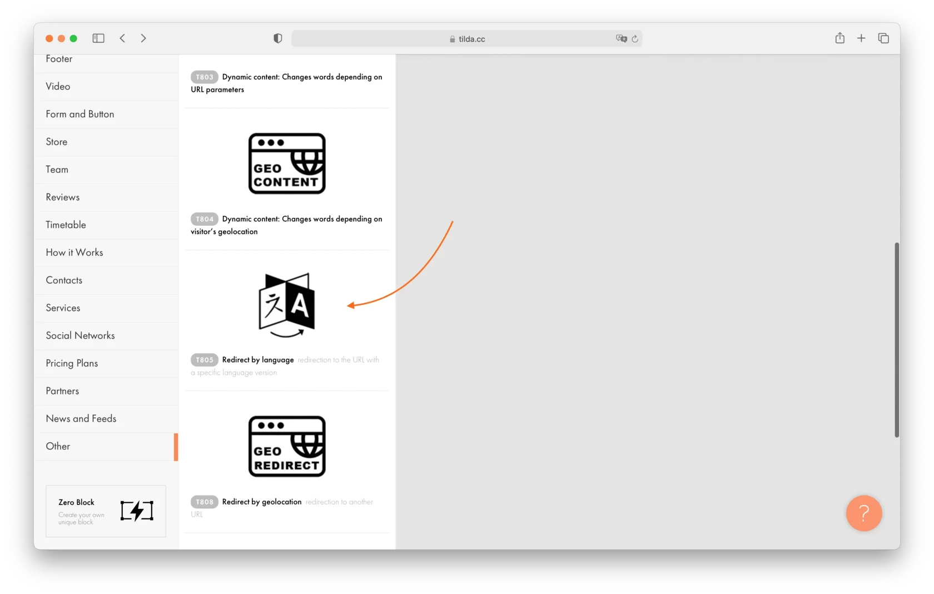This screenshot has width=934, height=594.
Task: Click the Zero Block create button
Action: click(106, 511)
